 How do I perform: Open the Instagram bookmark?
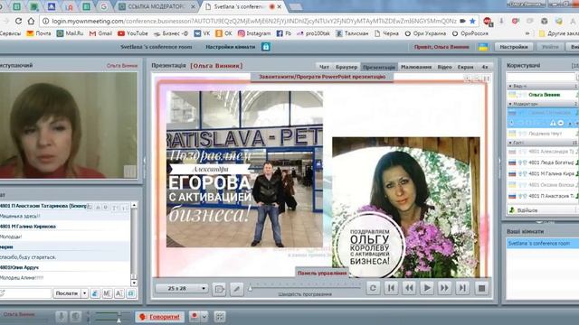pos(254,33)
